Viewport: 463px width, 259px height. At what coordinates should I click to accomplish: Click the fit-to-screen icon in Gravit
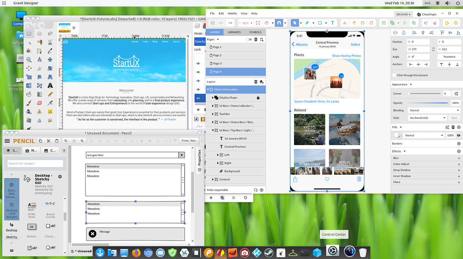(258, 23)
